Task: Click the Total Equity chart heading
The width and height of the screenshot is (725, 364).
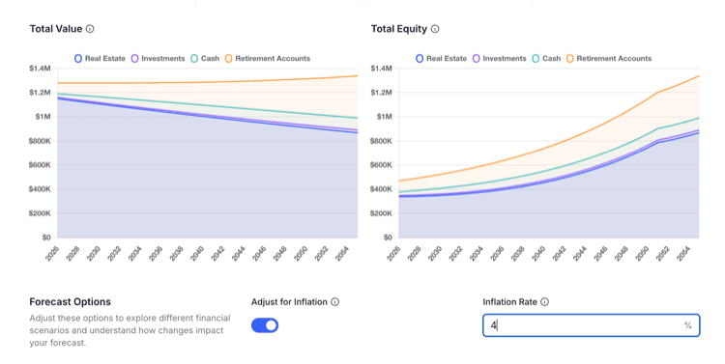Action: click(x=399, y=29)
